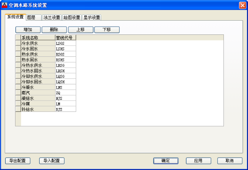Screen dimensions: 248x170
Task: Export settings with 导出配置 button
Action: 18,161
